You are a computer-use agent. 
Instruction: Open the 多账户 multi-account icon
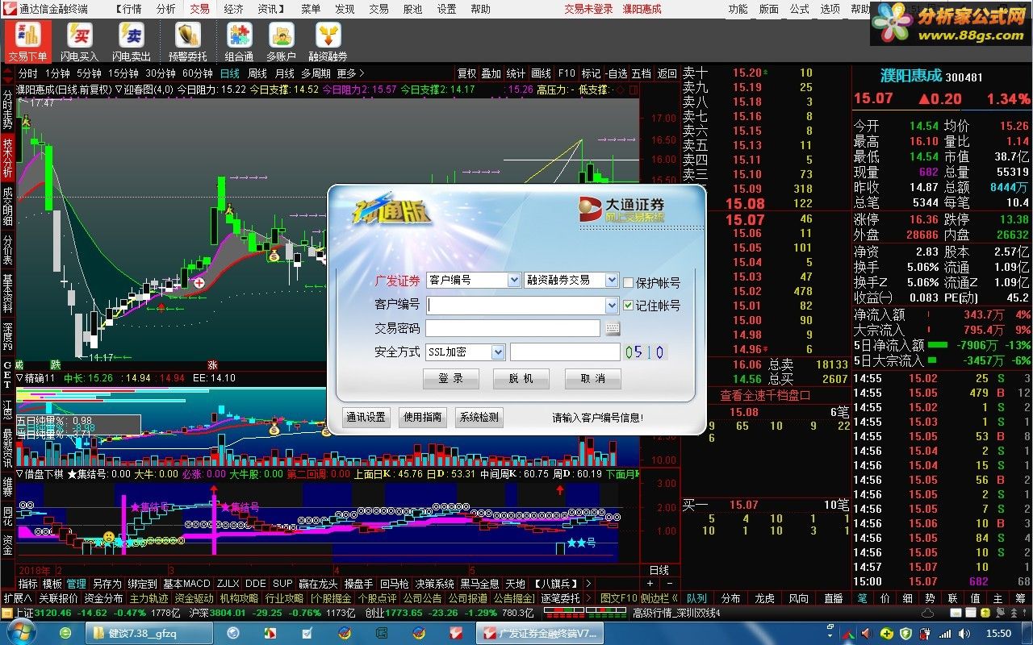pyautogui.click(x=282, y=42)
